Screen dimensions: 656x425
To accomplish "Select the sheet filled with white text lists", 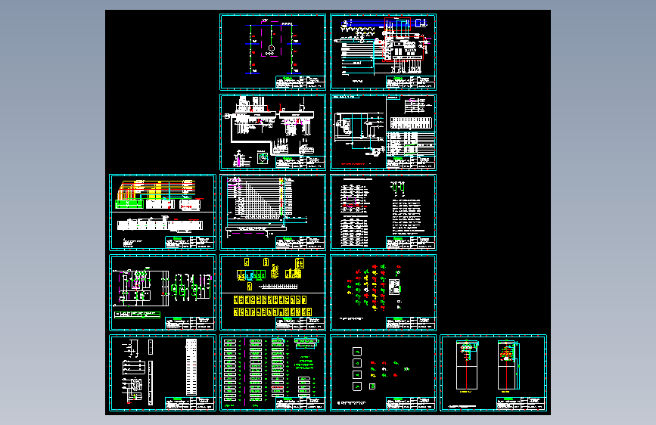I will point(383,212).
